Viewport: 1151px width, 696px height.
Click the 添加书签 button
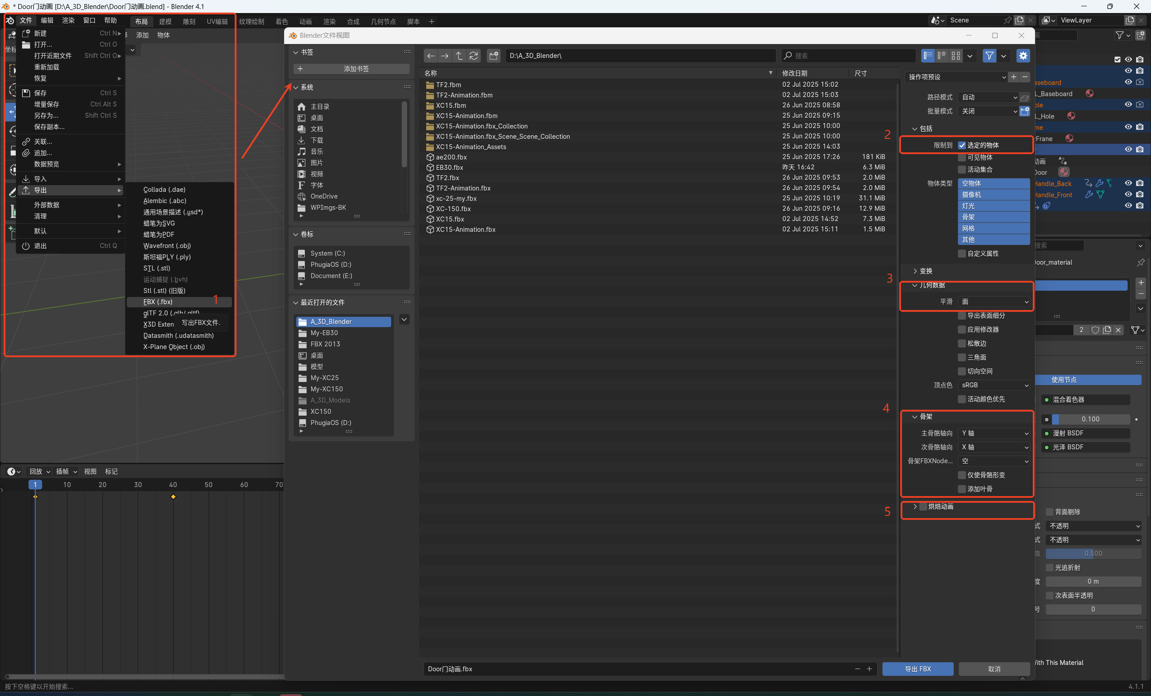(x=351, y=69)
